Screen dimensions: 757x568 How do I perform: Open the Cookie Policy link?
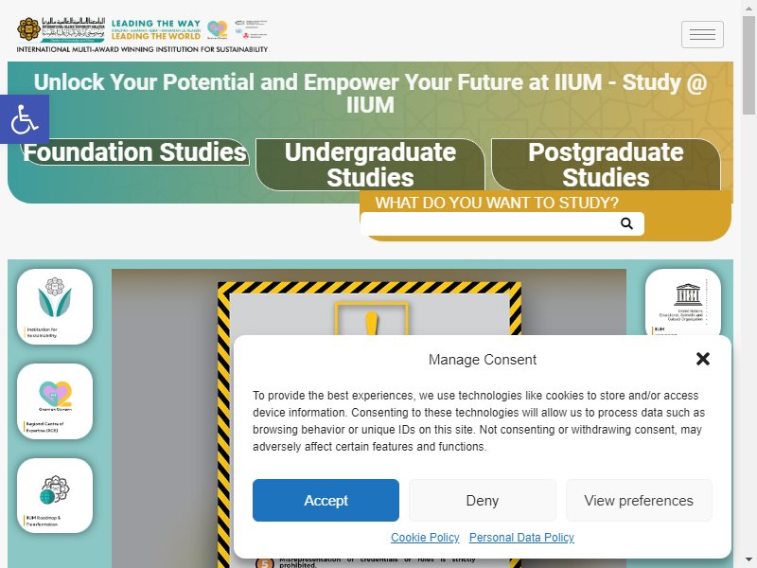click(x=425, y=537)
